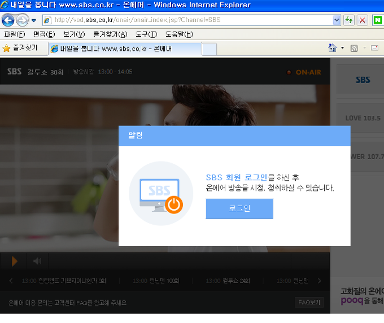Click the FAQ보기 button

coord(309,303)
